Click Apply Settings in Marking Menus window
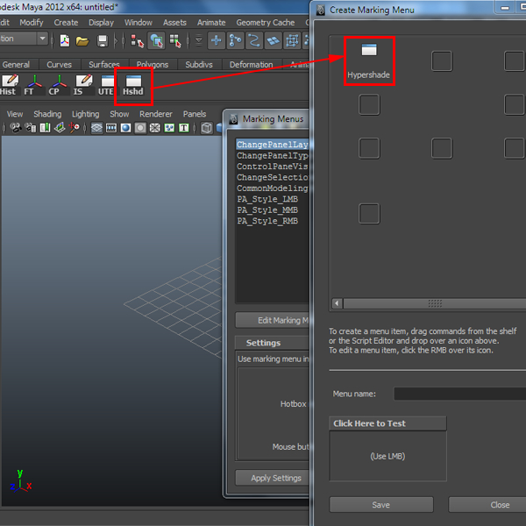526x526 pixels. (x=273, y=478)
